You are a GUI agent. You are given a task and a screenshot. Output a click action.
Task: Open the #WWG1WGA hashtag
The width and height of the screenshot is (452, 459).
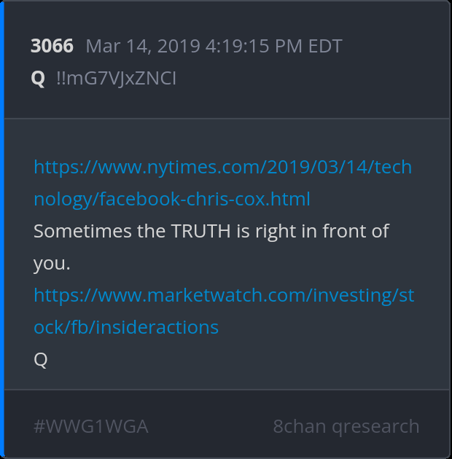tap(91, 426)
